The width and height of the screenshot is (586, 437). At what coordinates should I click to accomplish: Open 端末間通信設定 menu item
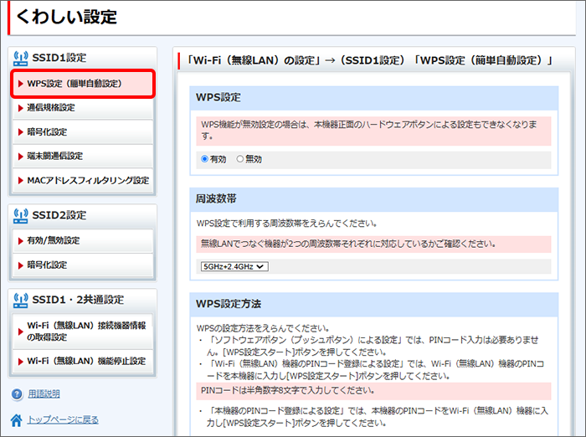pyautogui.click(x=82, y=156)
